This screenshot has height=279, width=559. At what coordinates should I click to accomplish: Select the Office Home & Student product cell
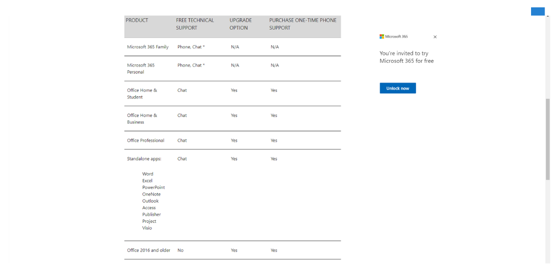(142, 94)
